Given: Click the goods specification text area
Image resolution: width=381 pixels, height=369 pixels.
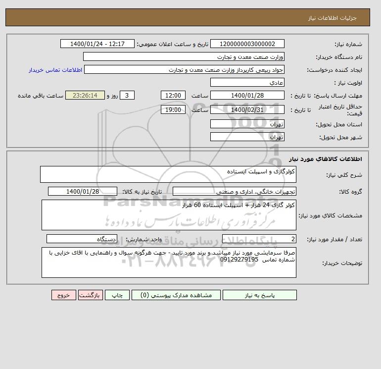Looking at the screenshot, I should click(x=169, y=215).
